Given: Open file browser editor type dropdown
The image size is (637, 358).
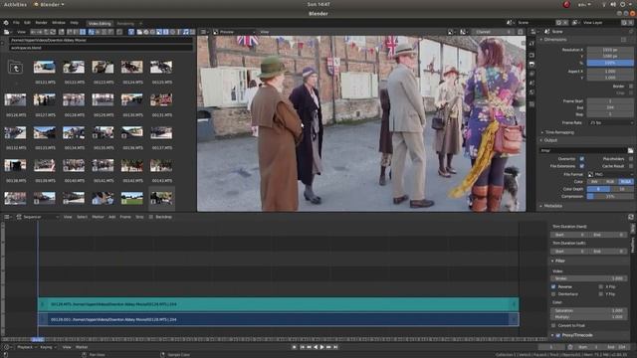Looking at the screenshot, I should click(x=8, y=32).
